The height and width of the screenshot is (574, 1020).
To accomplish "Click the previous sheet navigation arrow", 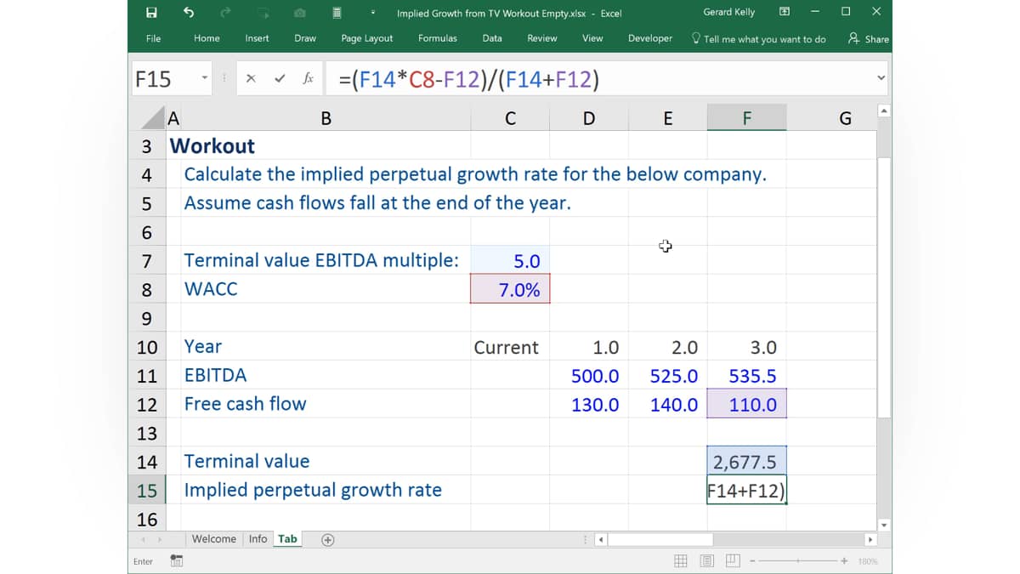I will (x=143, y=539).
